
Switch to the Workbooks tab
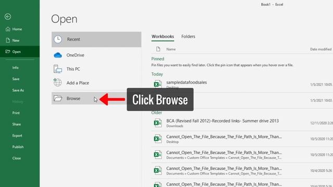point(163,36)
